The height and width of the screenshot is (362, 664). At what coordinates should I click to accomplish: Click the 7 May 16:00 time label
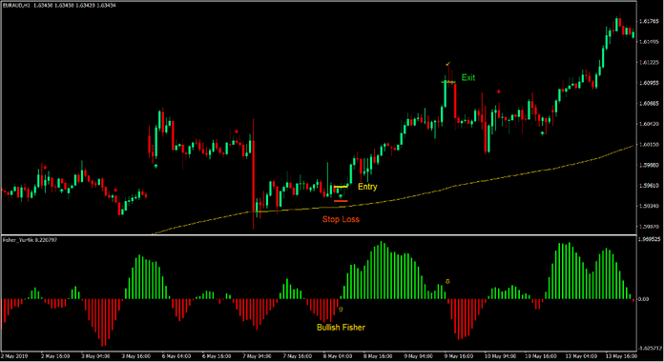[x=298, y=356]
